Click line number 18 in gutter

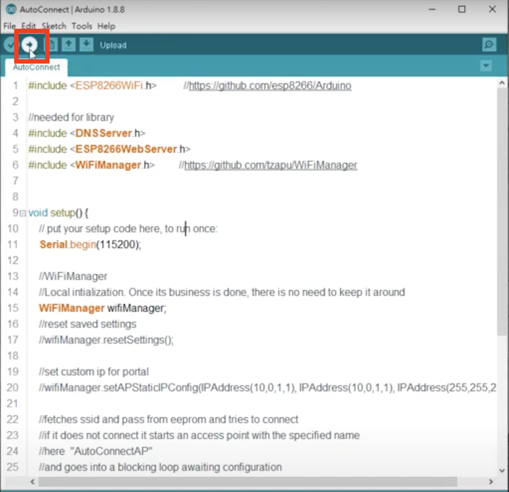pos(13,356)
